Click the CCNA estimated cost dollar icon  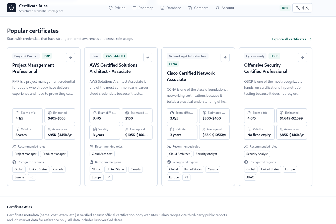point(204,113)
